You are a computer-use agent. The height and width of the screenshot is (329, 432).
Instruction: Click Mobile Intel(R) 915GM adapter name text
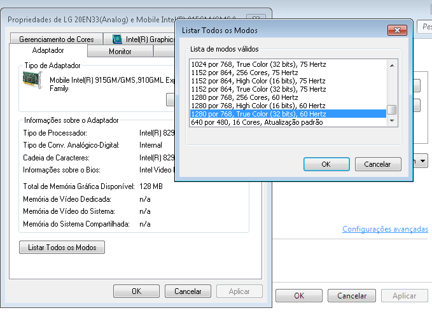[111, 84]
